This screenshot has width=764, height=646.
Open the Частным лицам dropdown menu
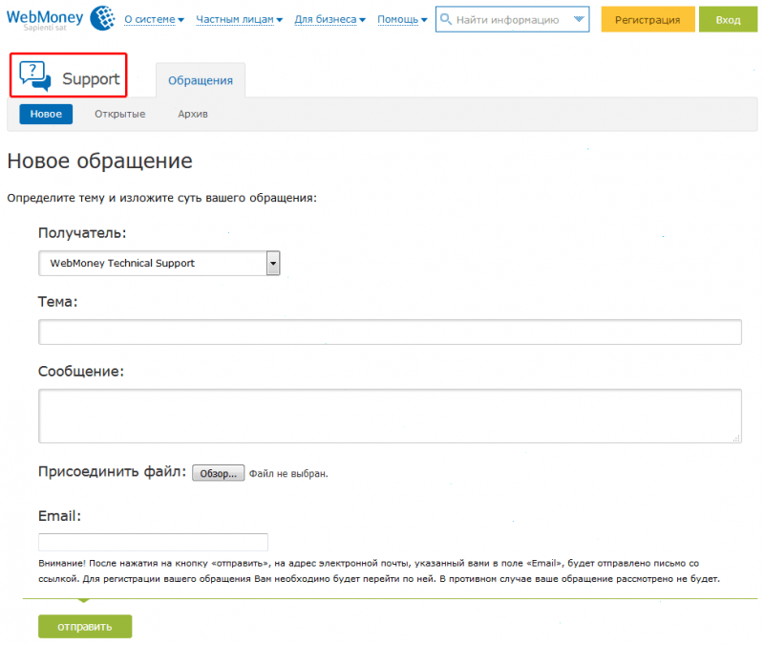239,19
